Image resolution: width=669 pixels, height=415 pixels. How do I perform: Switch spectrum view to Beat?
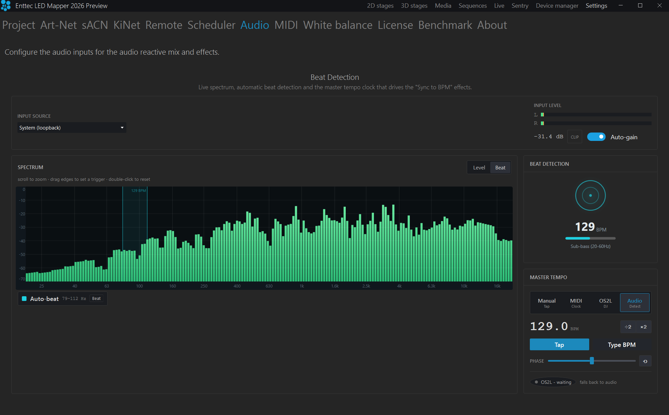click(500, 168)
